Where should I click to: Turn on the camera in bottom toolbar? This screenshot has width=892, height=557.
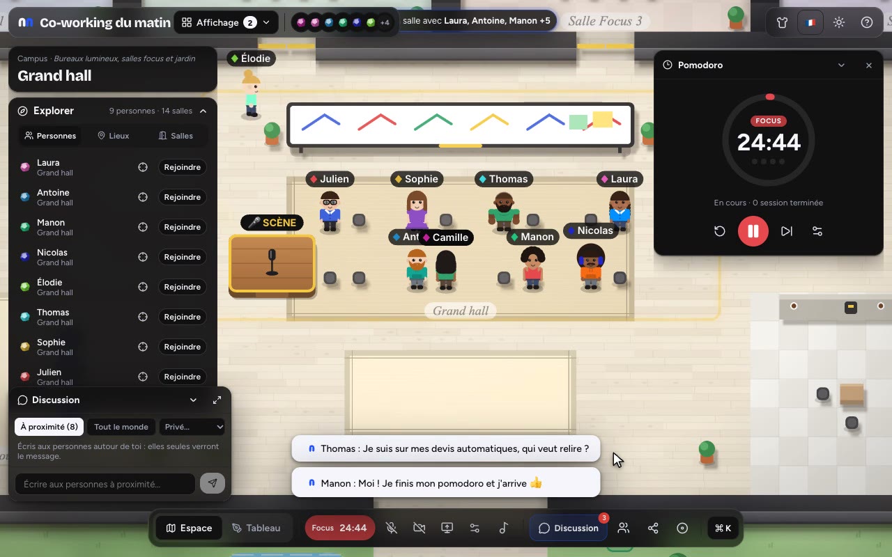[x=420, y=528]
